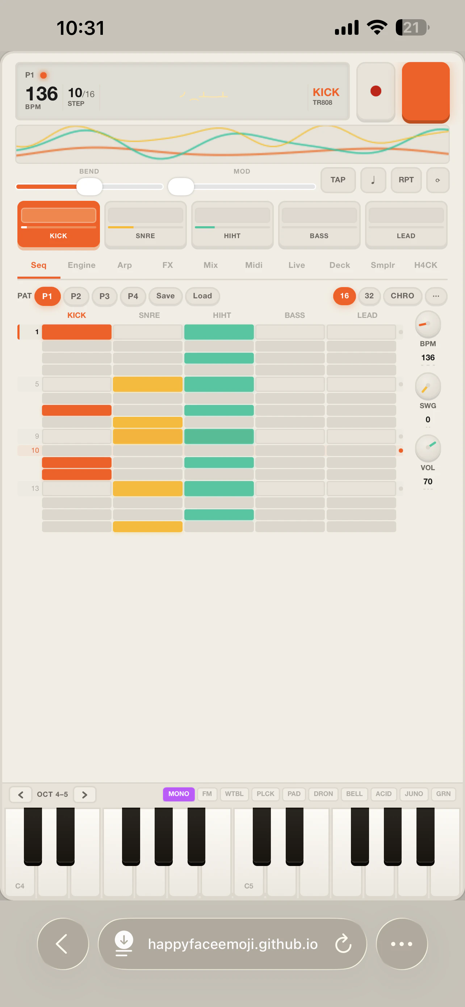The height and width of the screenshot is (1007, 465).
Task: Select the BASS track pad
Action: [x=319, y=225]
